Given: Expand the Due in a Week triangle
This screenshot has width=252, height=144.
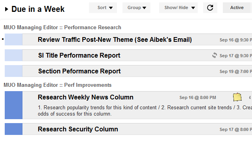Looking at the screenshot, I should click(x=6, y=9).
